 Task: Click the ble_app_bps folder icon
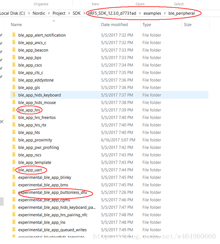pos(14,57)
